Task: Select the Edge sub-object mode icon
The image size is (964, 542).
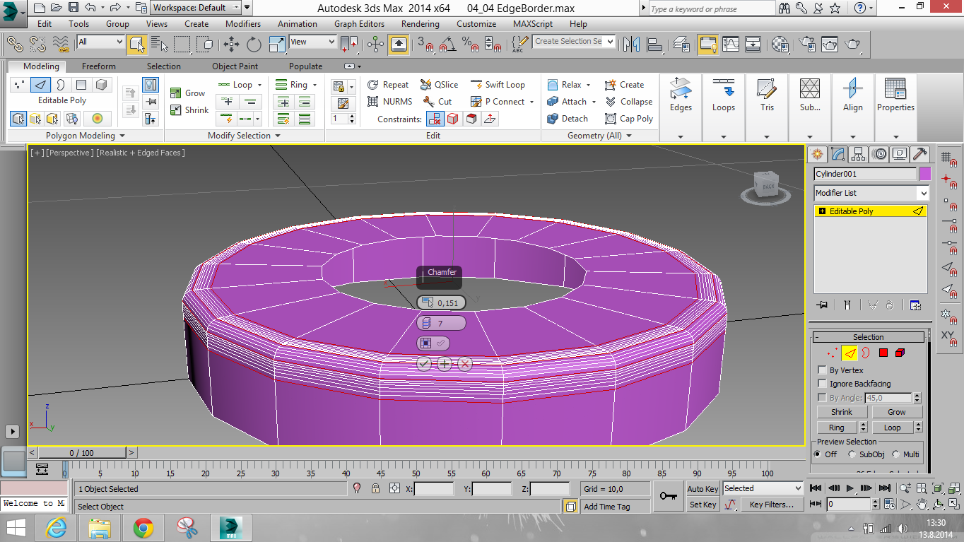Action: pos(850,353)
